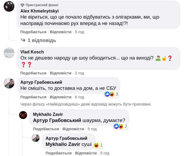Show laughing reaction on 'суші' reply
Screen dimensions: 189x156
click(x=98, y=145)
